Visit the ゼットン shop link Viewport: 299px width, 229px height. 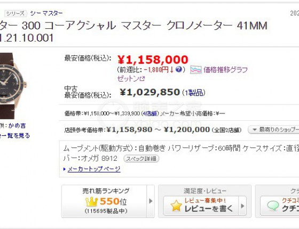point(128,78)
